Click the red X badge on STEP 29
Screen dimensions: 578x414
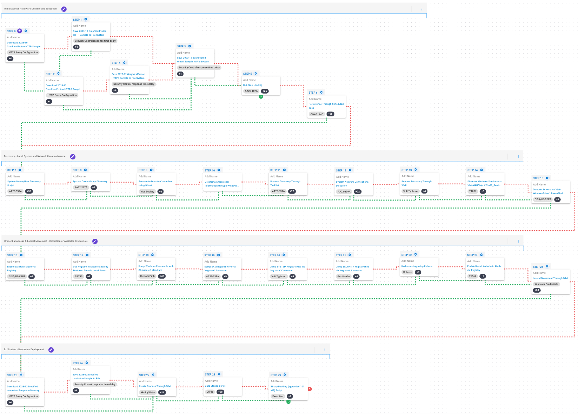pyautogui.click(x=310, y=389)
